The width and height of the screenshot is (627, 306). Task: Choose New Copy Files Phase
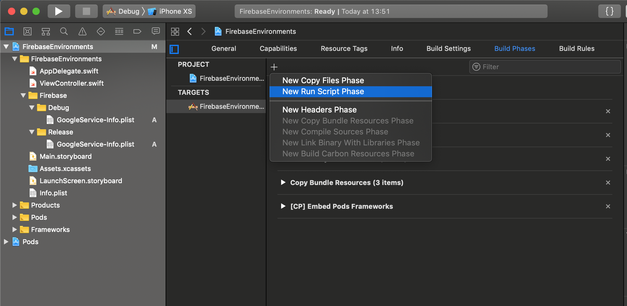pos(323,80)
